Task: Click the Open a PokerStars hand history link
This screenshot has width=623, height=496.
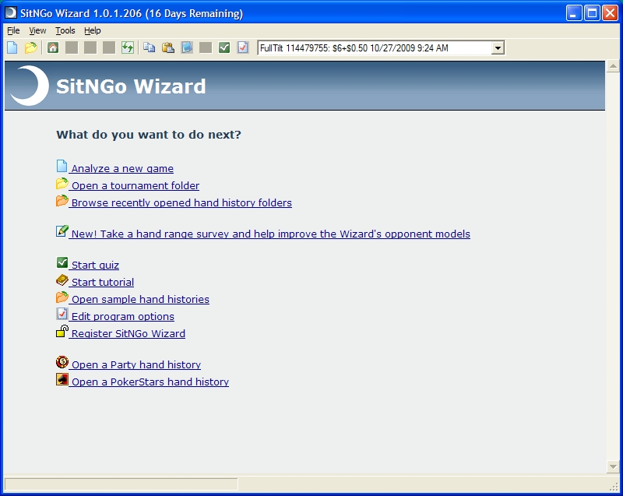Action: (x=150, y=382)
